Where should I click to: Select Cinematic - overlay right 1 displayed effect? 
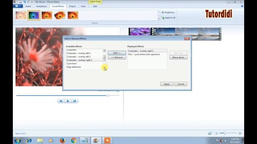tap(147, 51)
